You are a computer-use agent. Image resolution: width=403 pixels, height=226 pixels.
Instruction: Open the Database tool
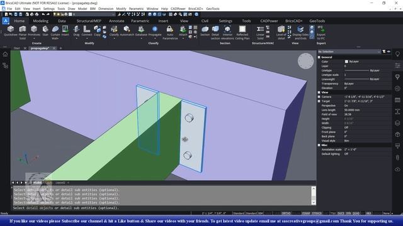(141, 31)
